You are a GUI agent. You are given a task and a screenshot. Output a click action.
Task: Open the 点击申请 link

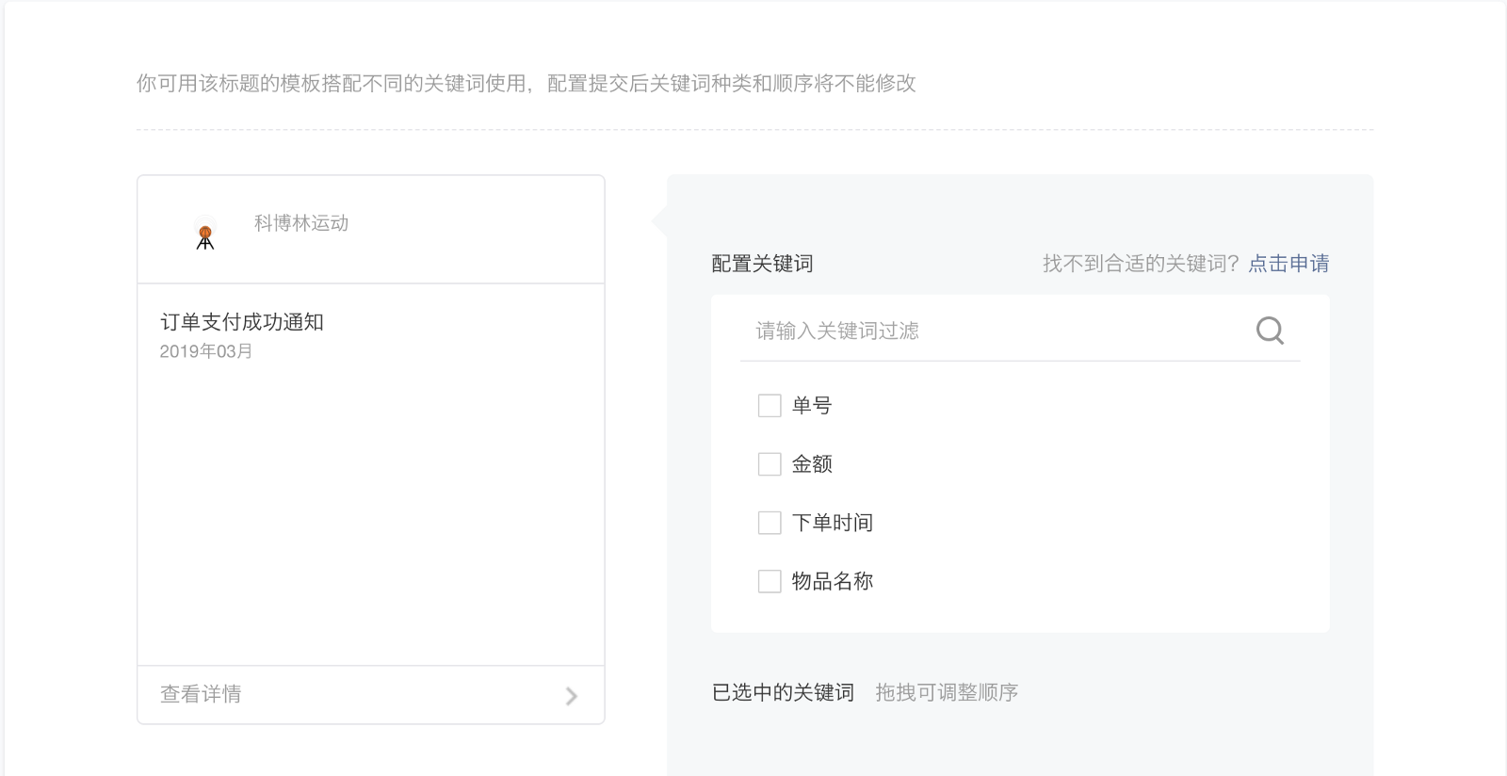tap(1288, 264)
